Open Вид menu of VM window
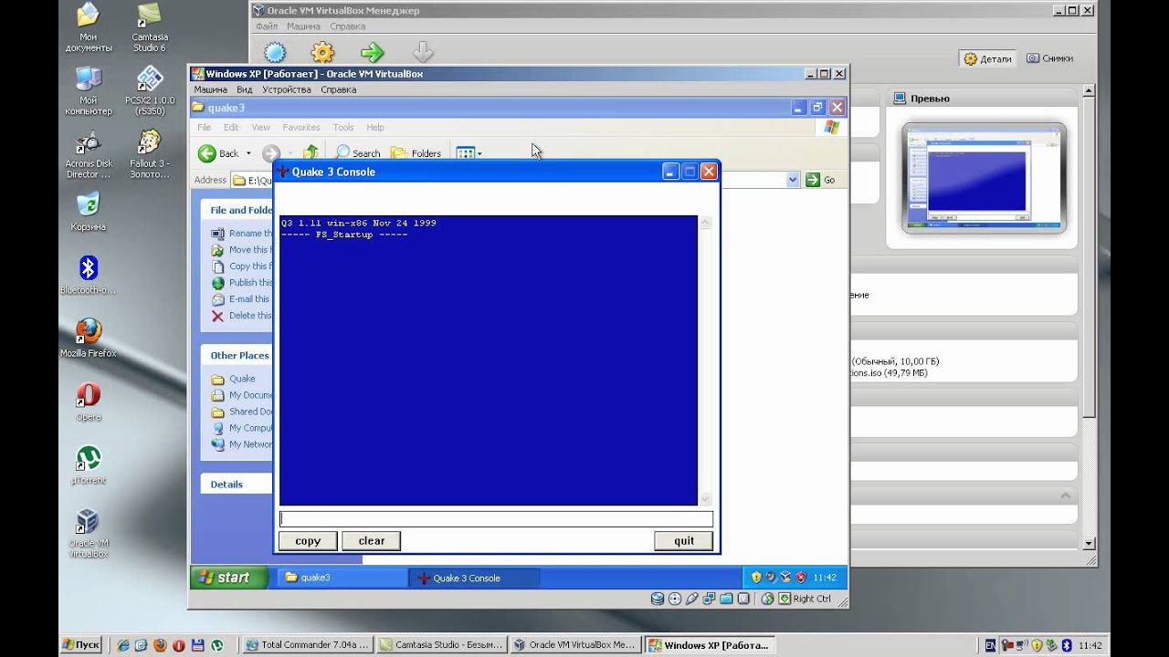This screenshot has width=1169, height=657. pos(245,89)
